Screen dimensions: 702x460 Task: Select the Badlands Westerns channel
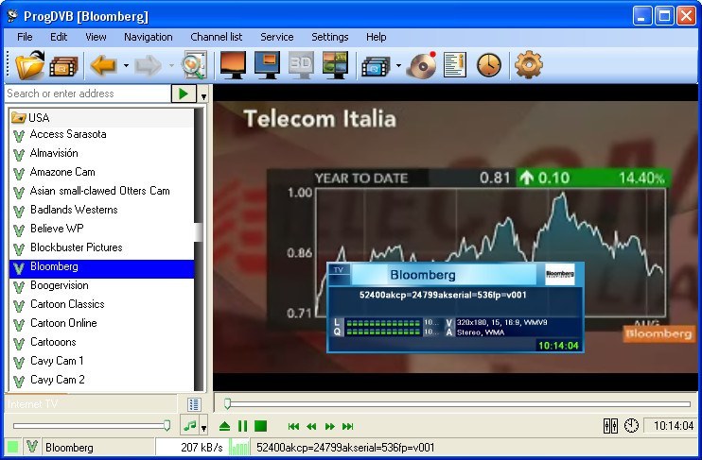pyautogui.click(x=101, y=210)
